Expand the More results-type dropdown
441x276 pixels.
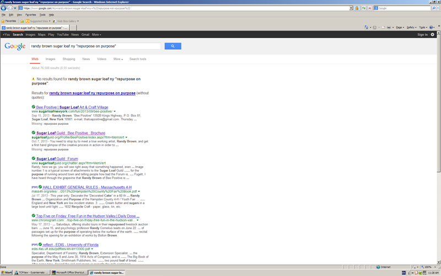pyautogui.click(x=118, y=59)
